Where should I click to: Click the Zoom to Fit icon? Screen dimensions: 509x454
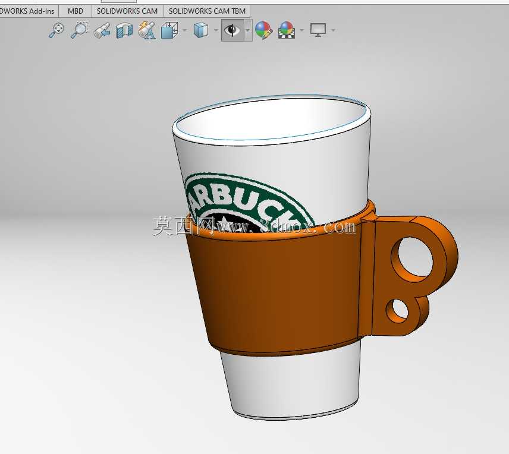[x=56, y=30]
